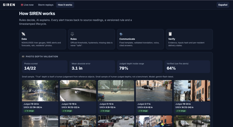Viewport: 233px width, 127px height.
Task: Click the 79% judged depth value
Action: (x=124, y=68)
